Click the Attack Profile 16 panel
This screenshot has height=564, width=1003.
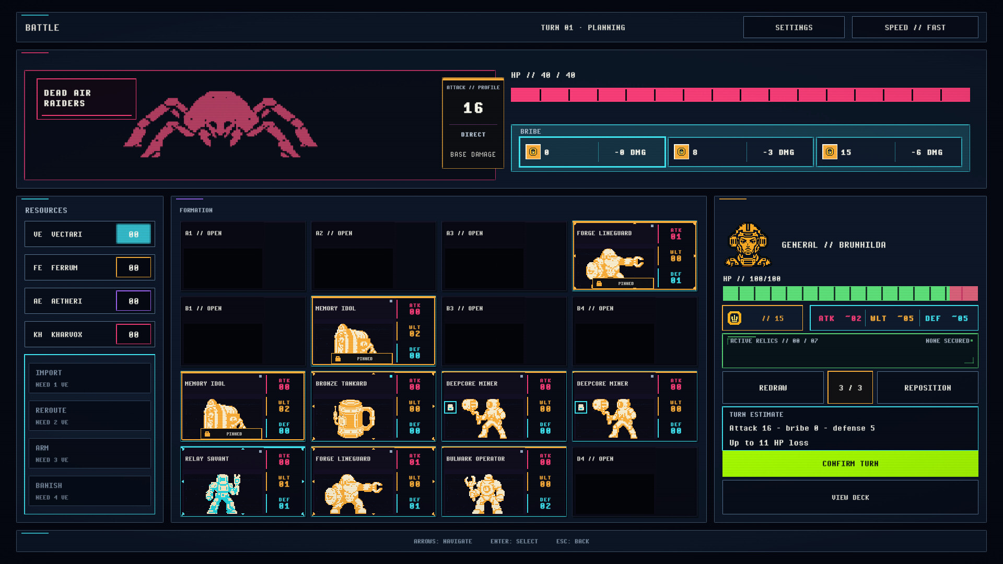tap(473, 123)
